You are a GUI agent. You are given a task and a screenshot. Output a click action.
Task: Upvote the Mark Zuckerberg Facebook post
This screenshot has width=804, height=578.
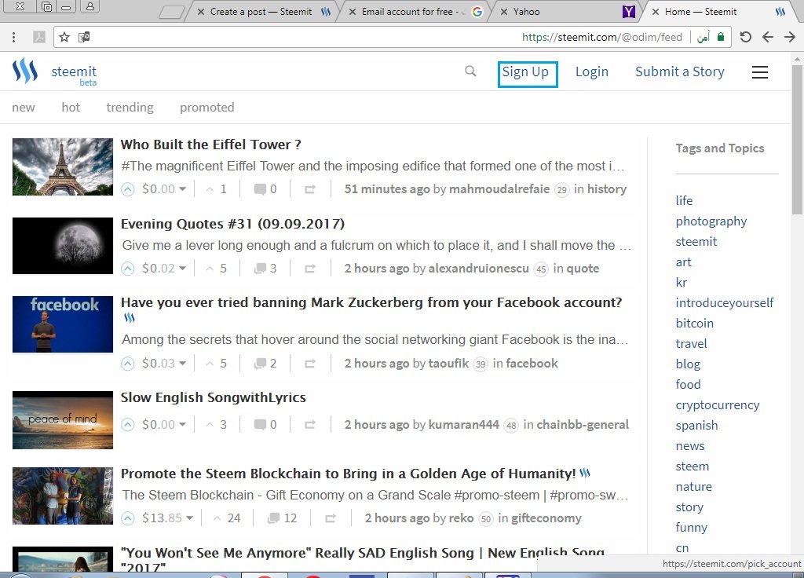click(128, 364)
